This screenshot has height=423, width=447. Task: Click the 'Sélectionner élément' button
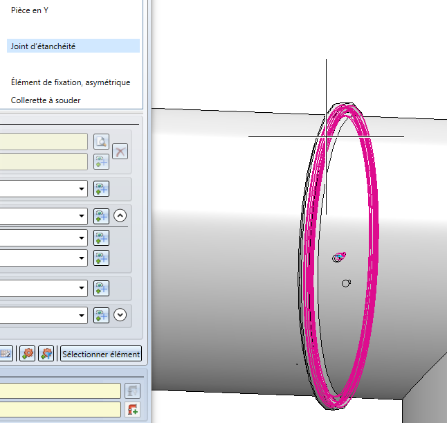coord(101,354)
